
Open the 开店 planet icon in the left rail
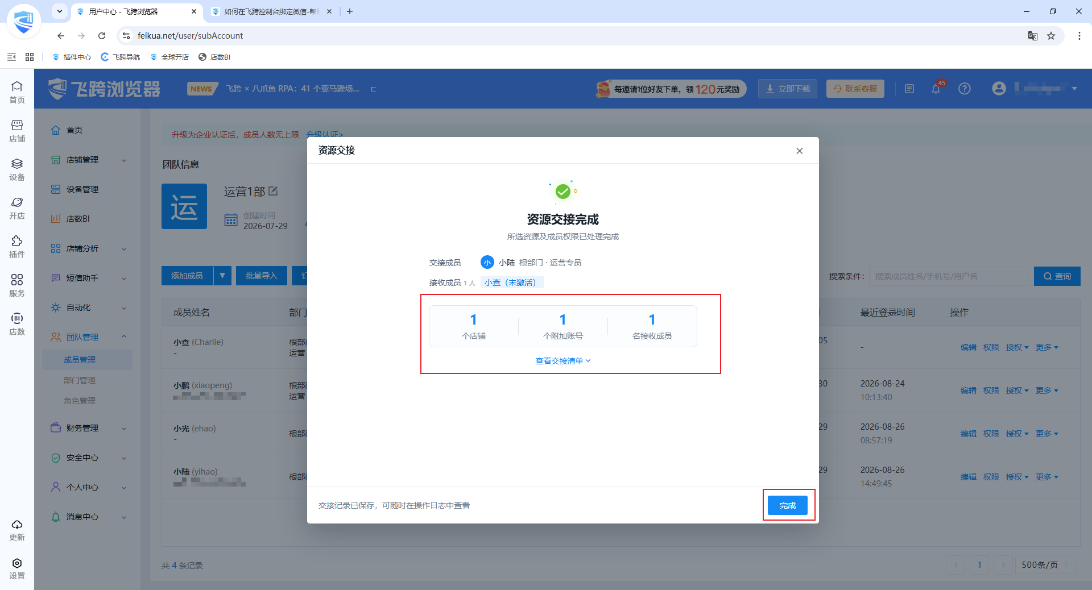click(x=17, y=208)
